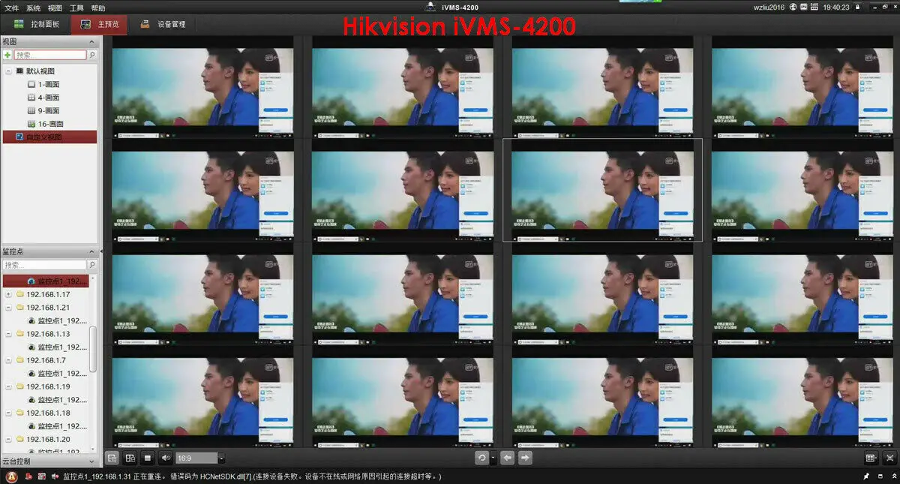Open the 帮助 menu
Viewport: 900px width, 484px height.
[98, 8]
